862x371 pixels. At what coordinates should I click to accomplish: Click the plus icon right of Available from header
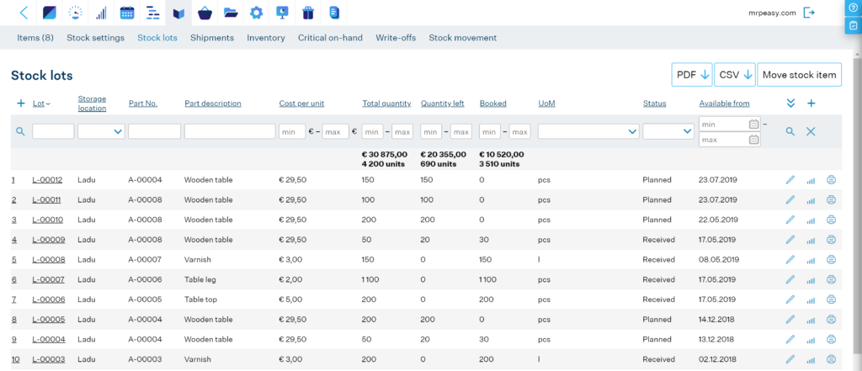pos(811,103)
